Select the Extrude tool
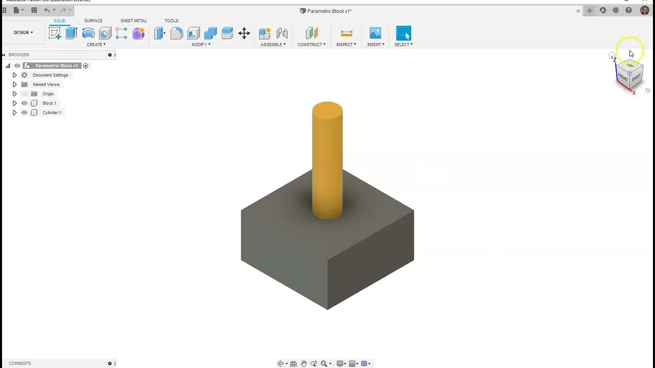 pyautogui.click(x=71, y=34)
